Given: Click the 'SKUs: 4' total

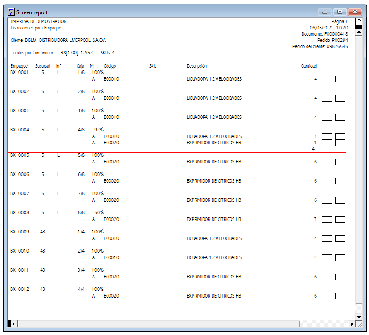Looking at the screenshot, I should 107,53.
